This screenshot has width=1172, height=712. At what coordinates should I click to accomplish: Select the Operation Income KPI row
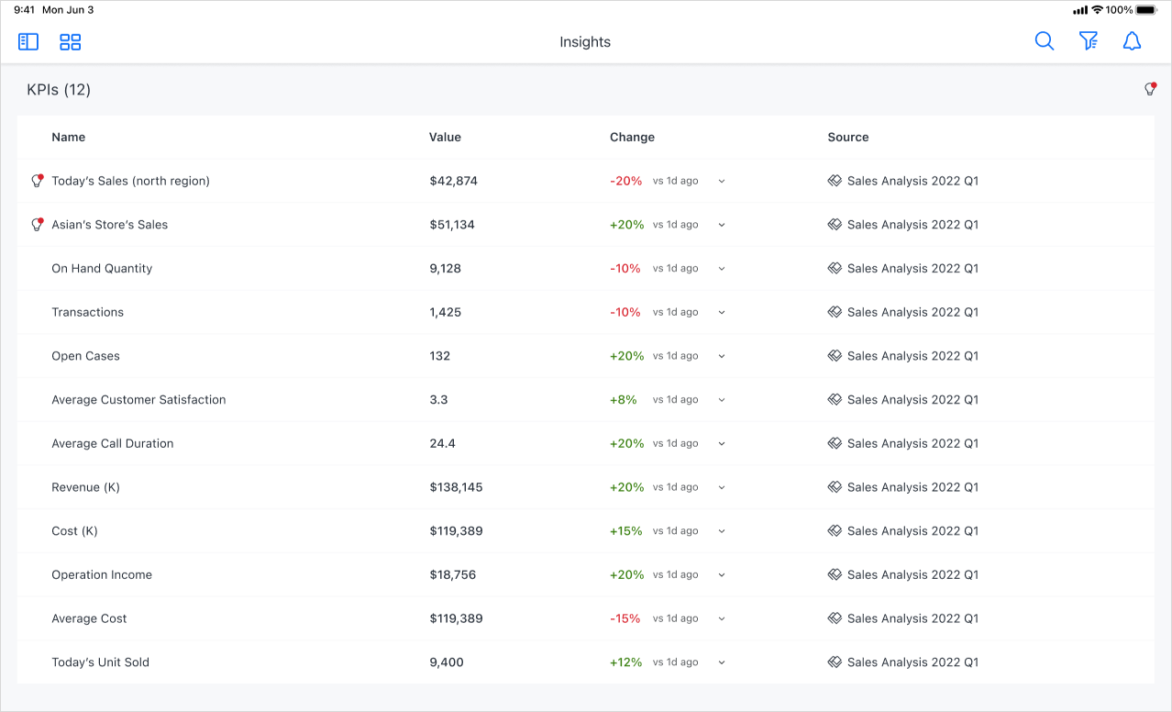click(x=102, y=575)
